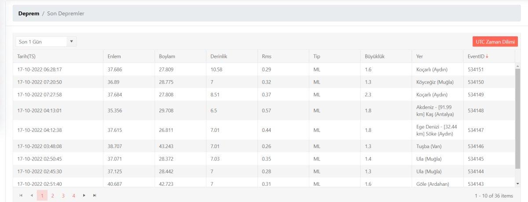Click the Deprem breadcrumb link
Viewport: 528px width, 202px height.
click(x=29, y=14)
